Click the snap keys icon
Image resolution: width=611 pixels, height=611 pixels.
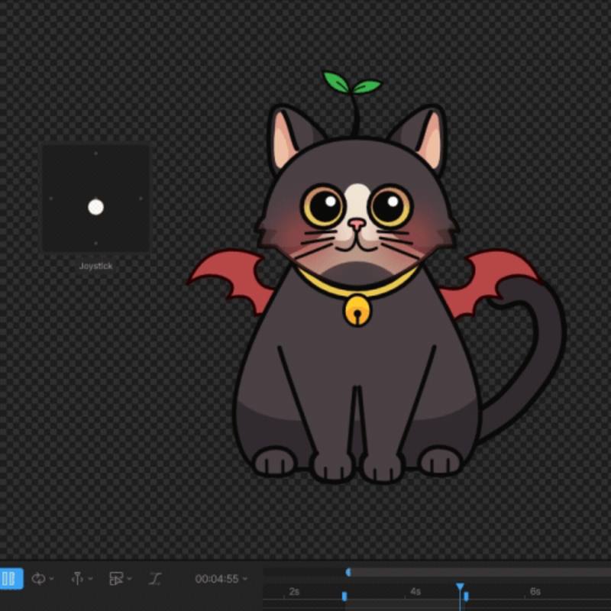pyautogui.click(x=77, y=579)
